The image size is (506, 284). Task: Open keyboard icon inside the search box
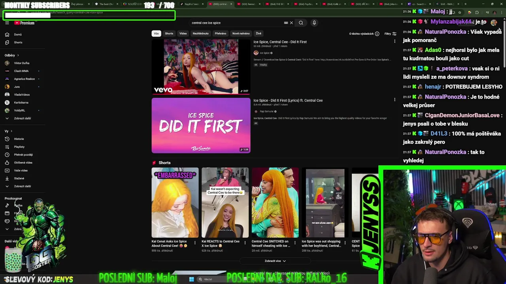coord(286,23)
